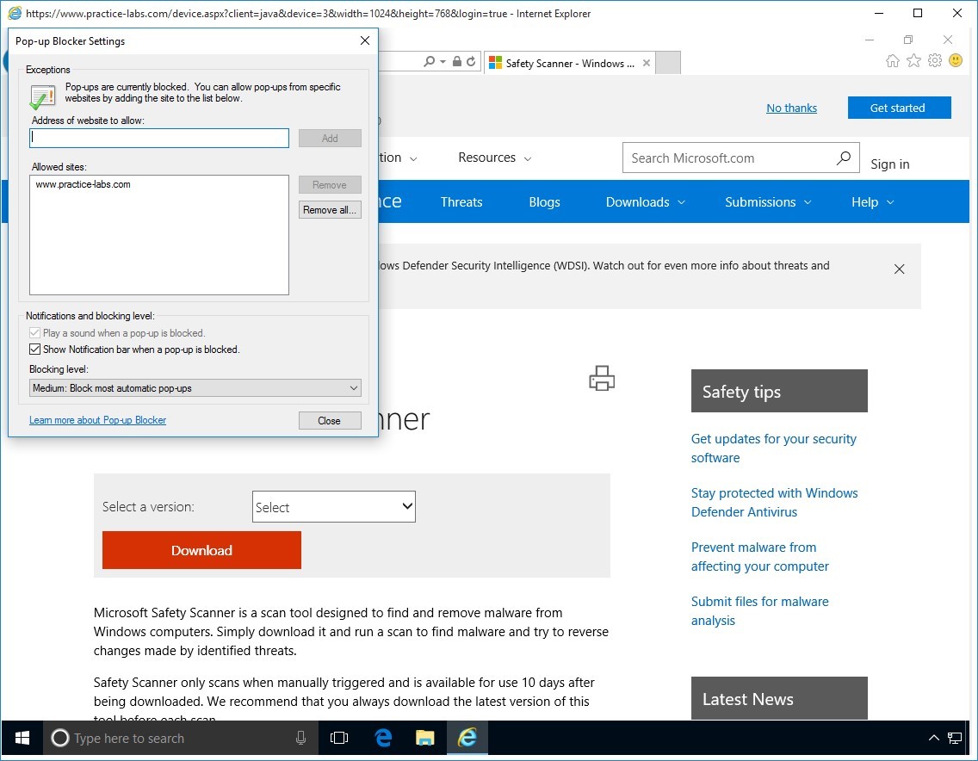
Task: Click the No thanks link
Action: [x=791, y=108]
